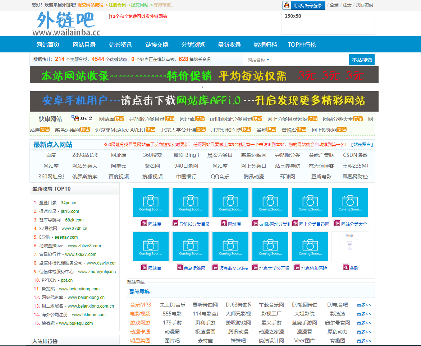The image size is (421, 346).
Task: Click 更多>> in 音乐MP3 row
Action: [x=364, y=305]
